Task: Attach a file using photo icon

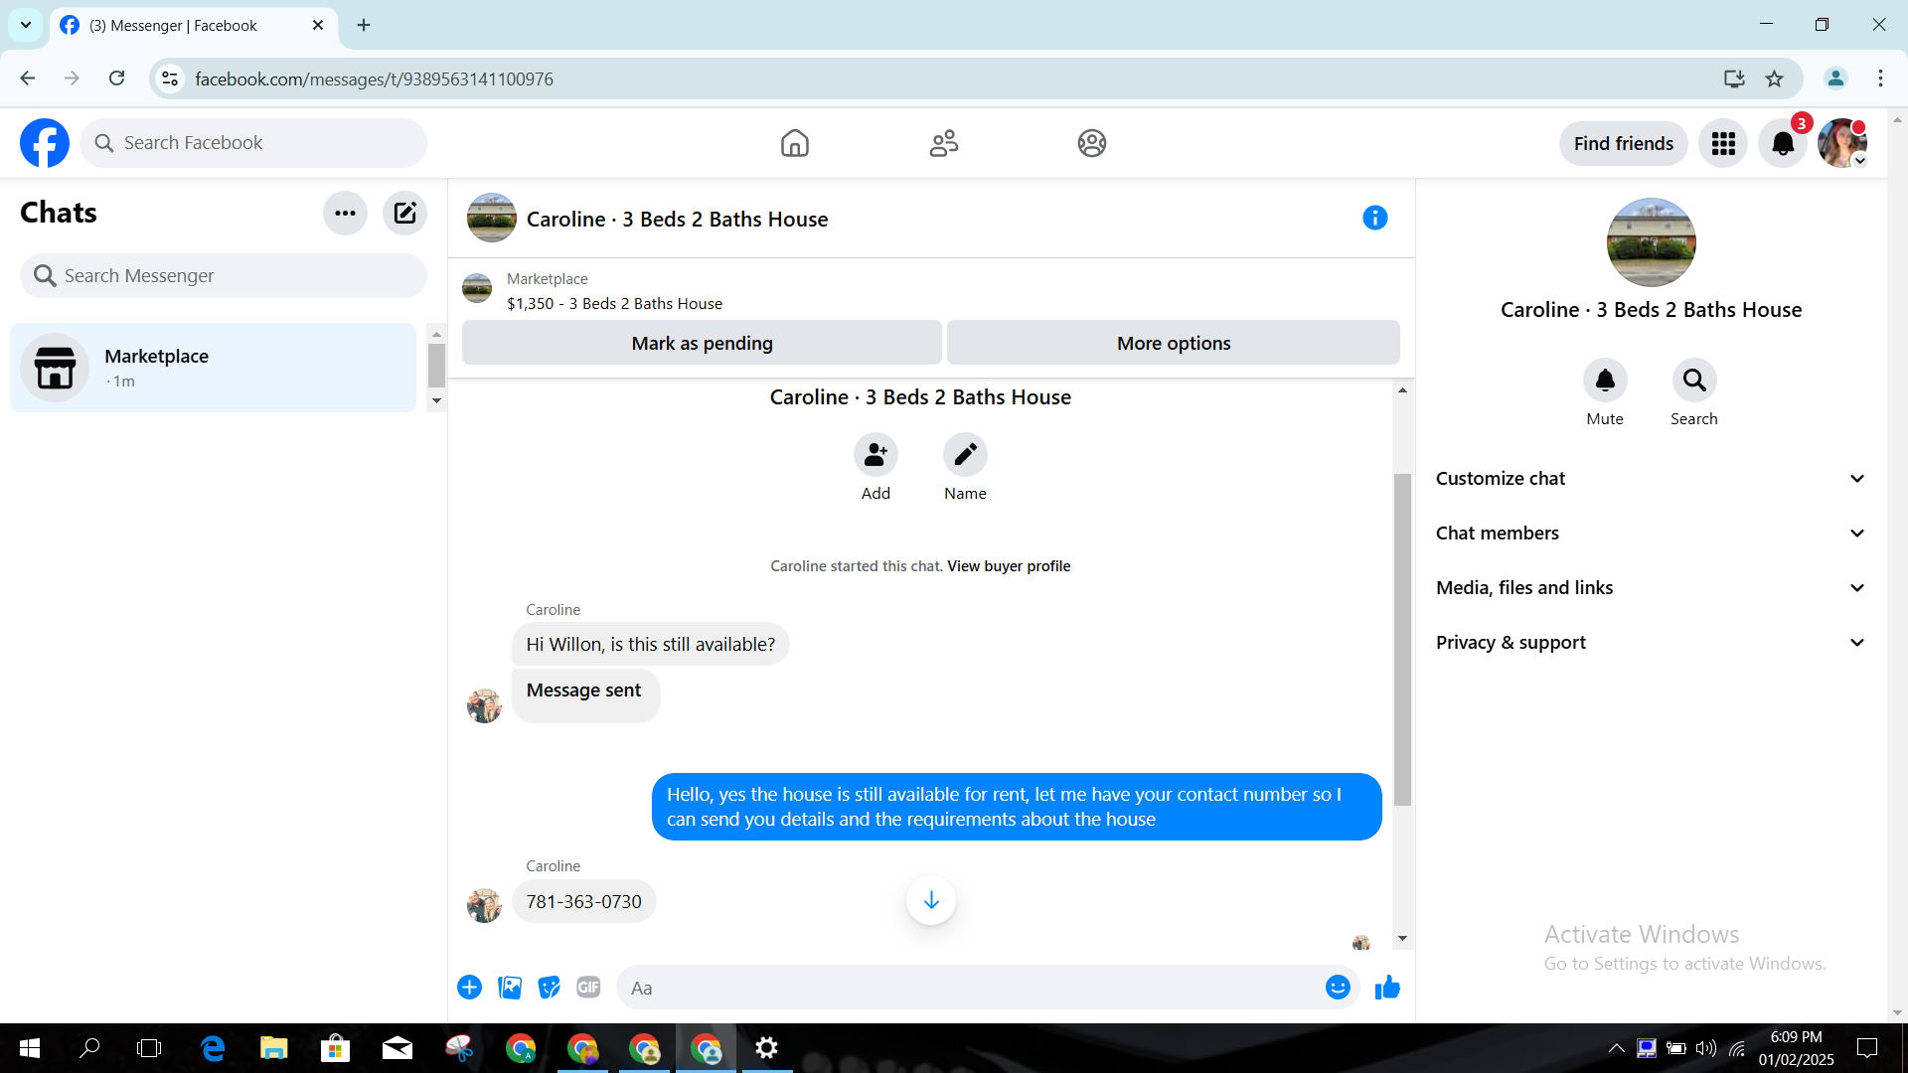Action: coord(510,988)
